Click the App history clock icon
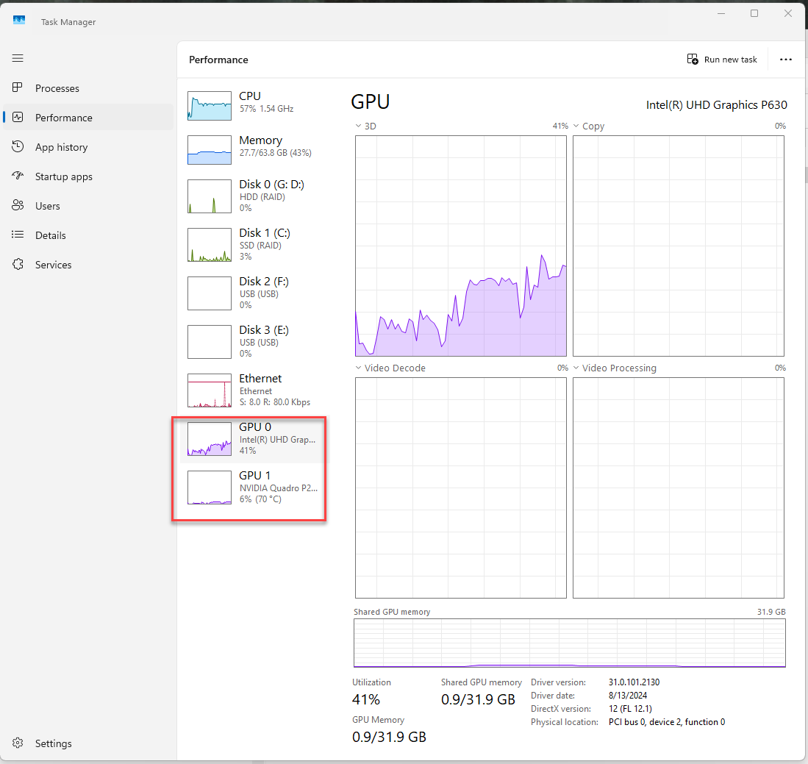The height and width of the screenshot is (764, 808). coord(18,146)
